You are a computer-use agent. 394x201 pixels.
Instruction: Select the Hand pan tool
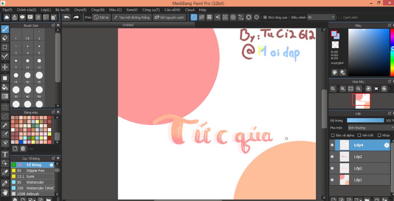point(5,193)
